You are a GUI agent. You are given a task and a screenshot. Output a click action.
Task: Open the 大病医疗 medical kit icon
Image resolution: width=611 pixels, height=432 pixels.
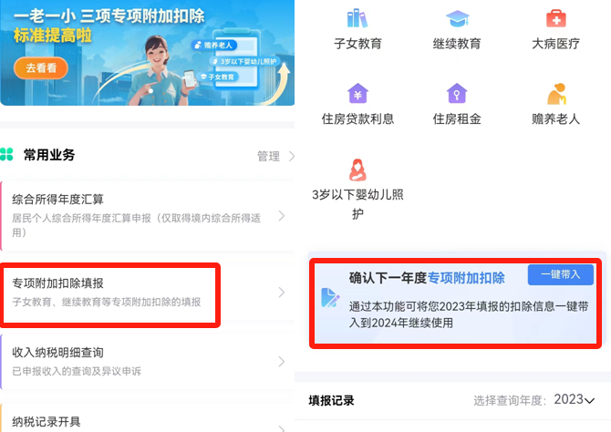[x=556, y=18]
